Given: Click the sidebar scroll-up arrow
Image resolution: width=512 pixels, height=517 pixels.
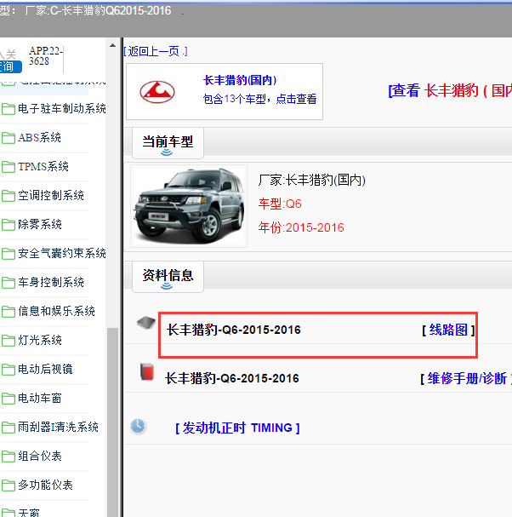Looking at the screenshot, I should coord(112,45).
